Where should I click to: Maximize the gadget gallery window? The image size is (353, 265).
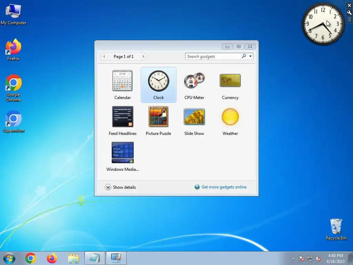pos(239,47)
